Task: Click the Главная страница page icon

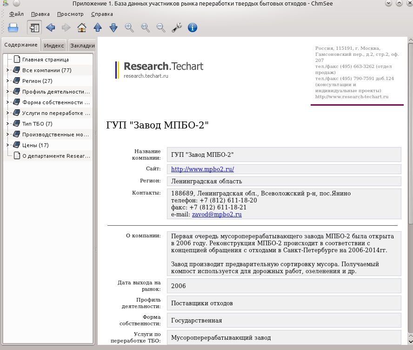Action: coord(17,59)
